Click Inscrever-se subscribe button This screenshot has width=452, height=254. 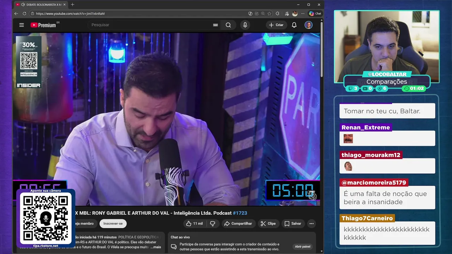click(x=113, y=224)
